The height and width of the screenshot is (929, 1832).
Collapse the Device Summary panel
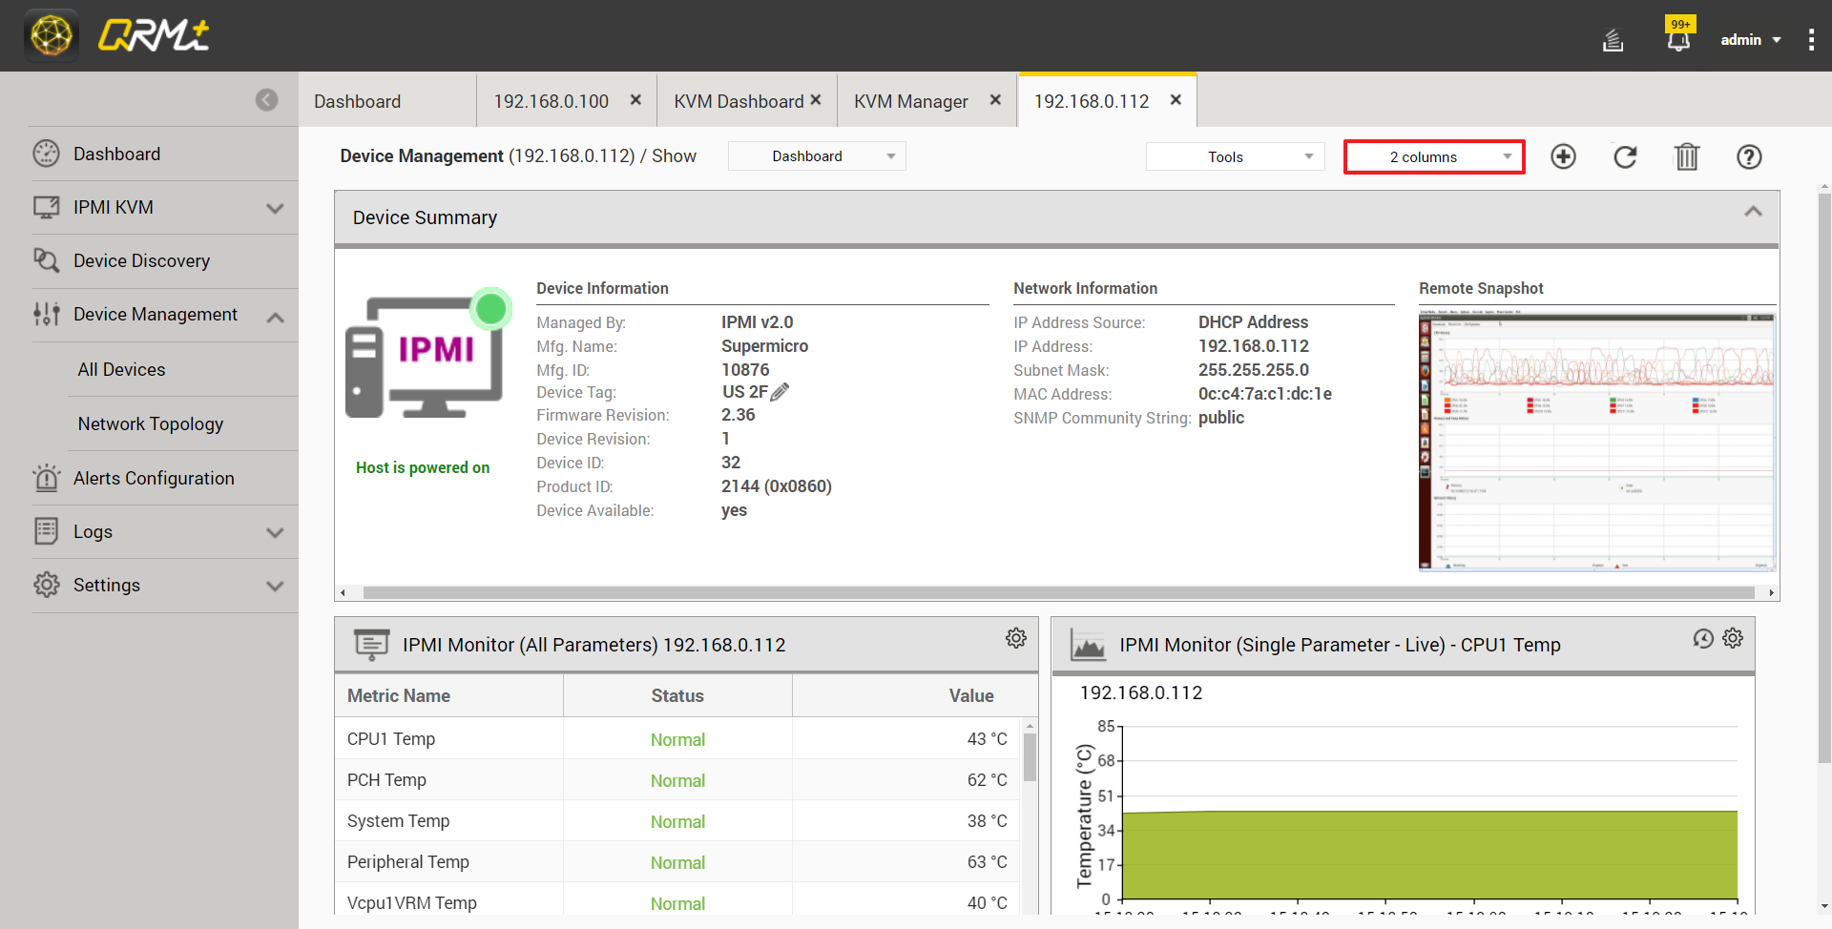click(x=1753, y=212)
